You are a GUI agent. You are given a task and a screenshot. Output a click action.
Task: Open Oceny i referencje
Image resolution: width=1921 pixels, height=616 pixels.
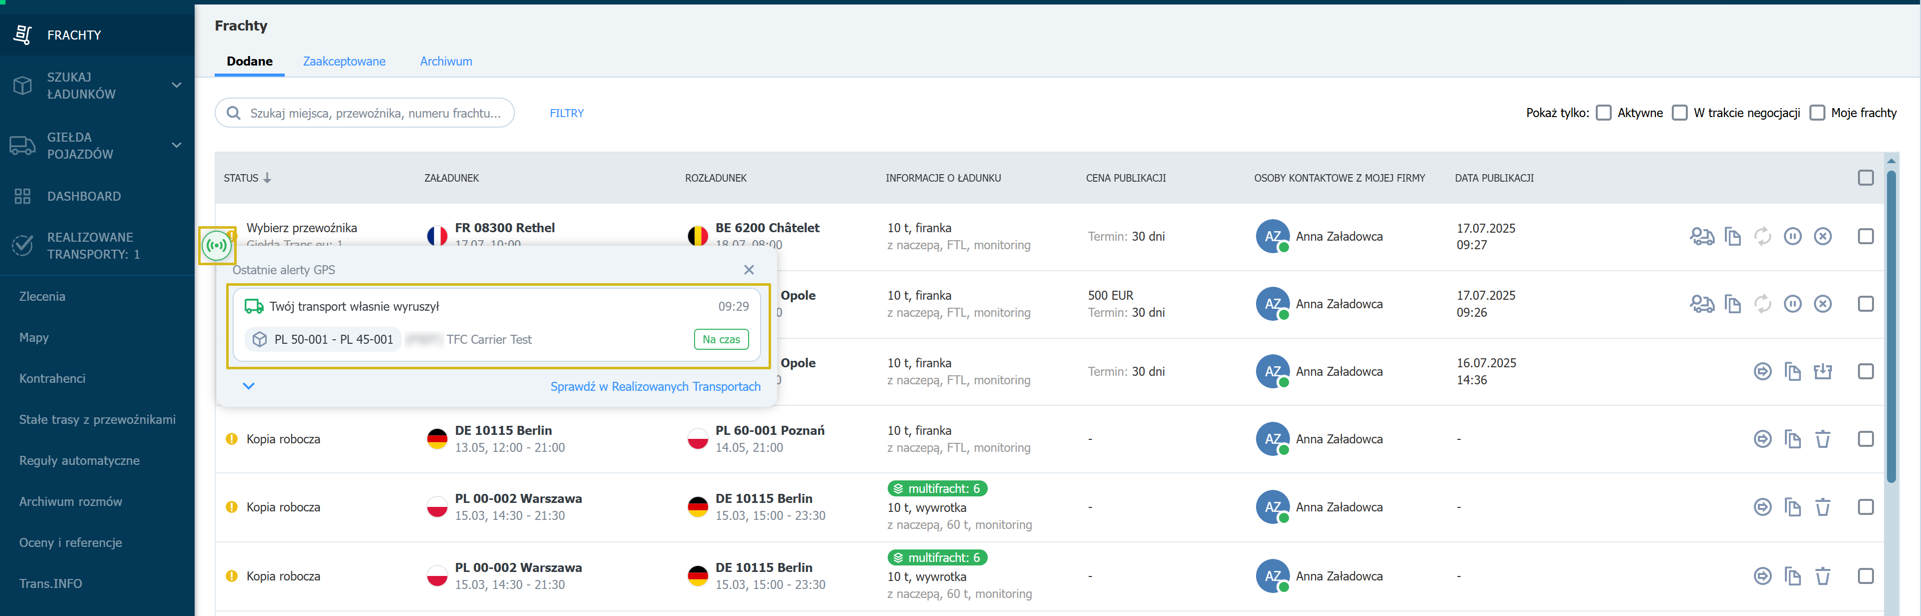(x=71, y=542)
